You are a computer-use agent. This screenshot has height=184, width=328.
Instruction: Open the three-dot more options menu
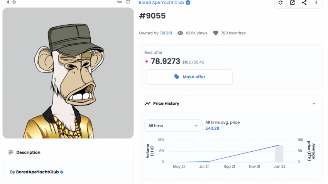[x=316, y=3]
